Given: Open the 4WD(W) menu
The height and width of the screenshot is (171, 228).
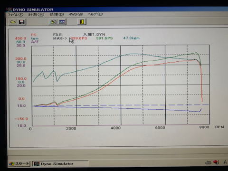Looking at the screenshot, I should coord(76,14).
